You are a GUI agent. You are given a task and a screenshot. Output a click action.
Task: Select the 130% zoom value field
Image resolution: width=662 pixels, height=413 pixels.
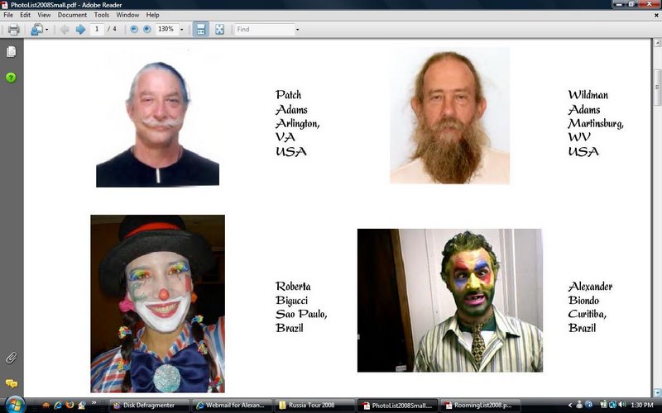click(x=166, y=29)
